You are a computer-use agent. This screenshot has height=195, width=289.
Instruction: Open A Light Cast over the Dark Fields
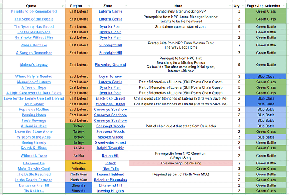[34, 93]
